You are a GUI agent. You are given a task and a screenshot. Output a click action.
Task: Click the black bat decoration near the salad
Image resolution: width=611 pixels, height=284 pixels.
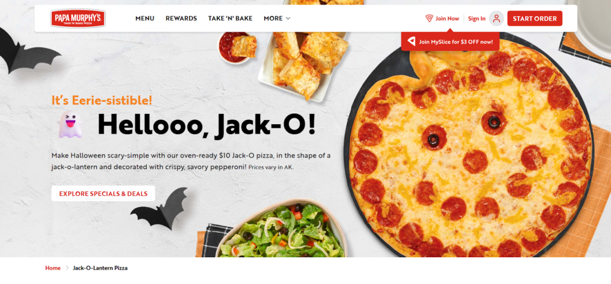click(159, 208)
